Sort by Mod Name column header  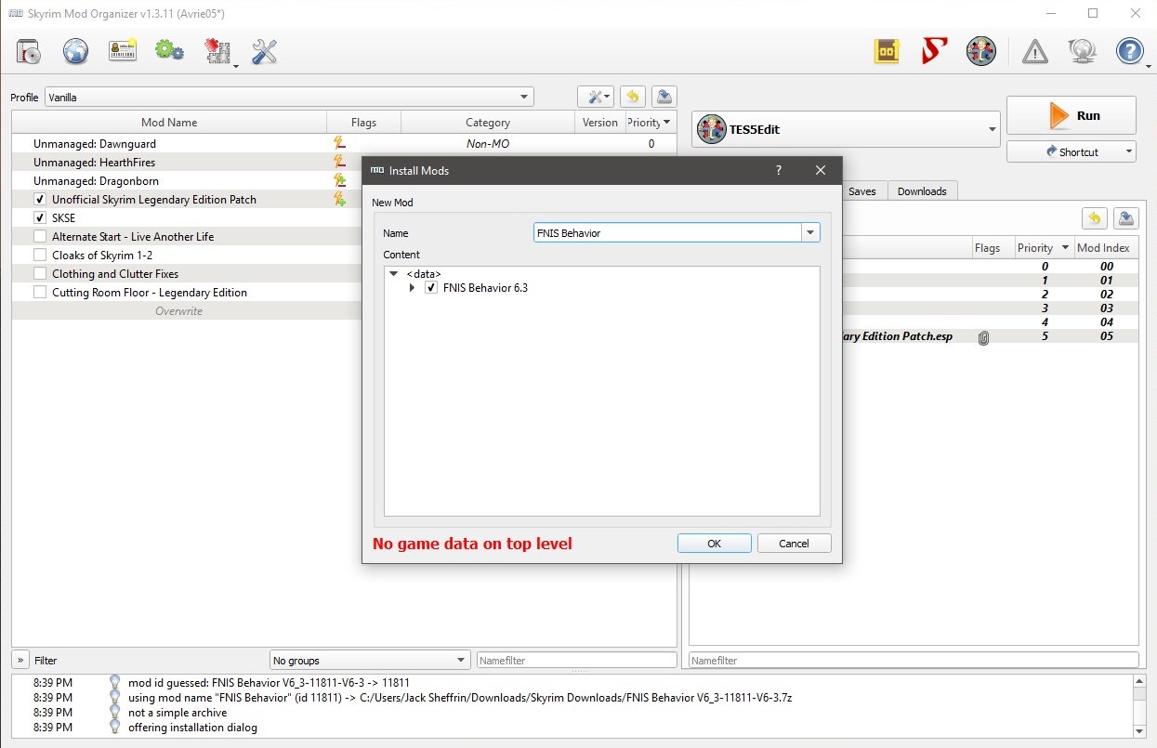pos(169,122)
